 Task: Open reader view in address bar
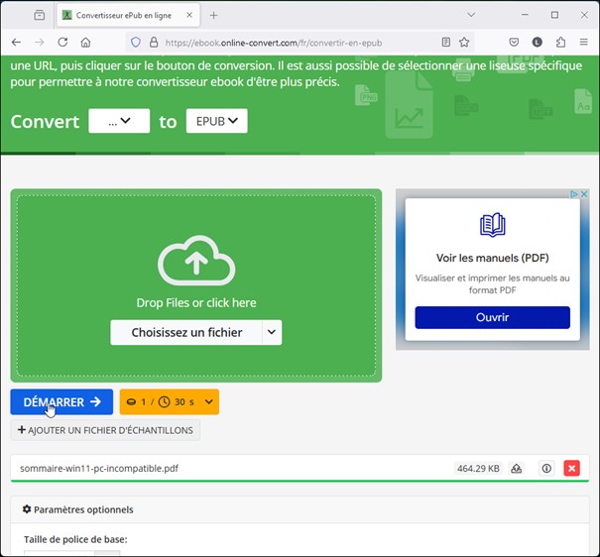(446, 43)
